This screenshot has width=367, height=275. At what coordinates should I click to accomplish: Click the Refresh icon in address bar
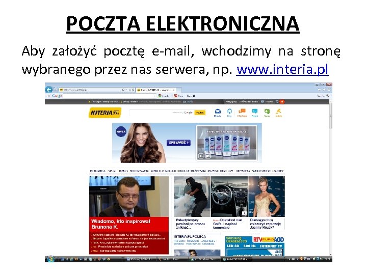point(129,90)
